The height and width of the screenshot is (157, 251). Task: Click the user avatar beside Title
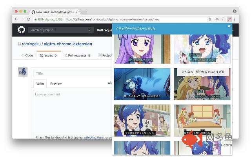tap(23, 72)
